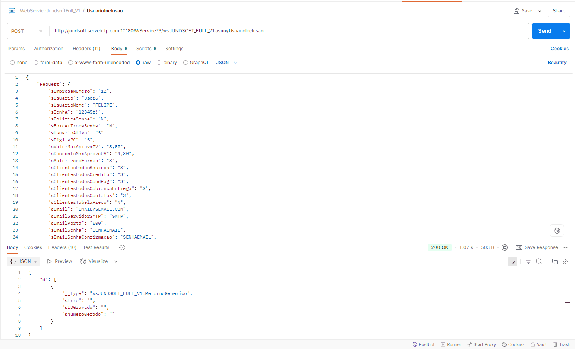
Task: Open the Test Results tab
Action: [x=96, y=247]
